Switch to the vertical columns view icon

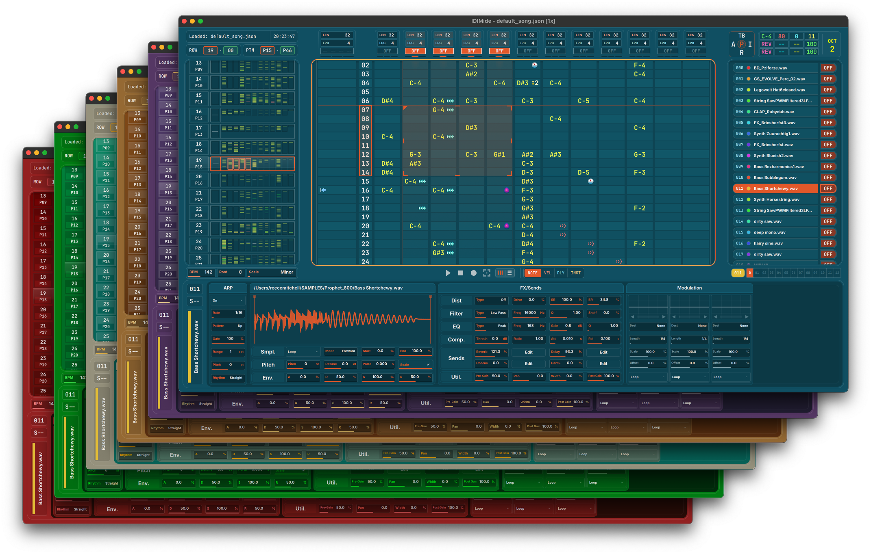click(x=501, y=273)
